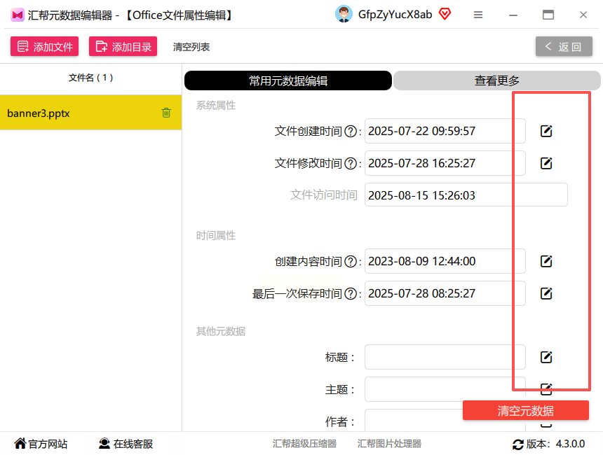Click the edit icon for 创建内容时间
Image resolution: width=603 pixels, height=455 pixels.
pyautogui.click(x=546, y=261)
